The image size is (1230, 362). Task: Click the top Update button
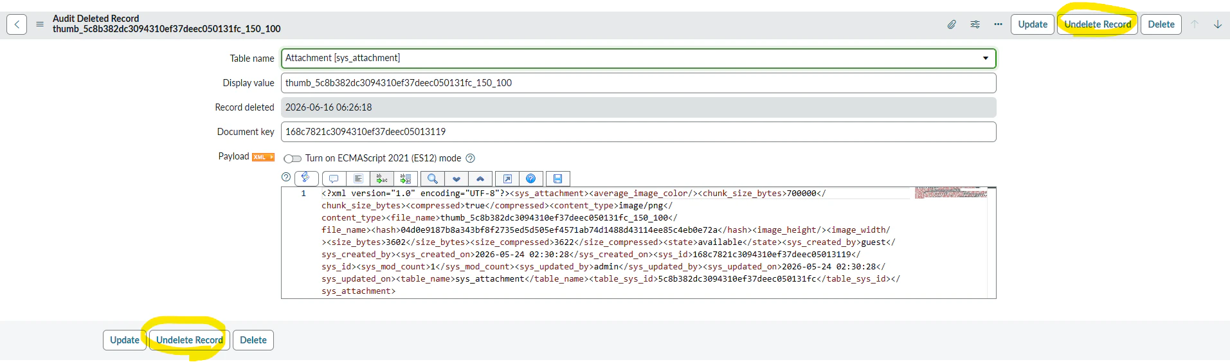[x=1033, y=24]
